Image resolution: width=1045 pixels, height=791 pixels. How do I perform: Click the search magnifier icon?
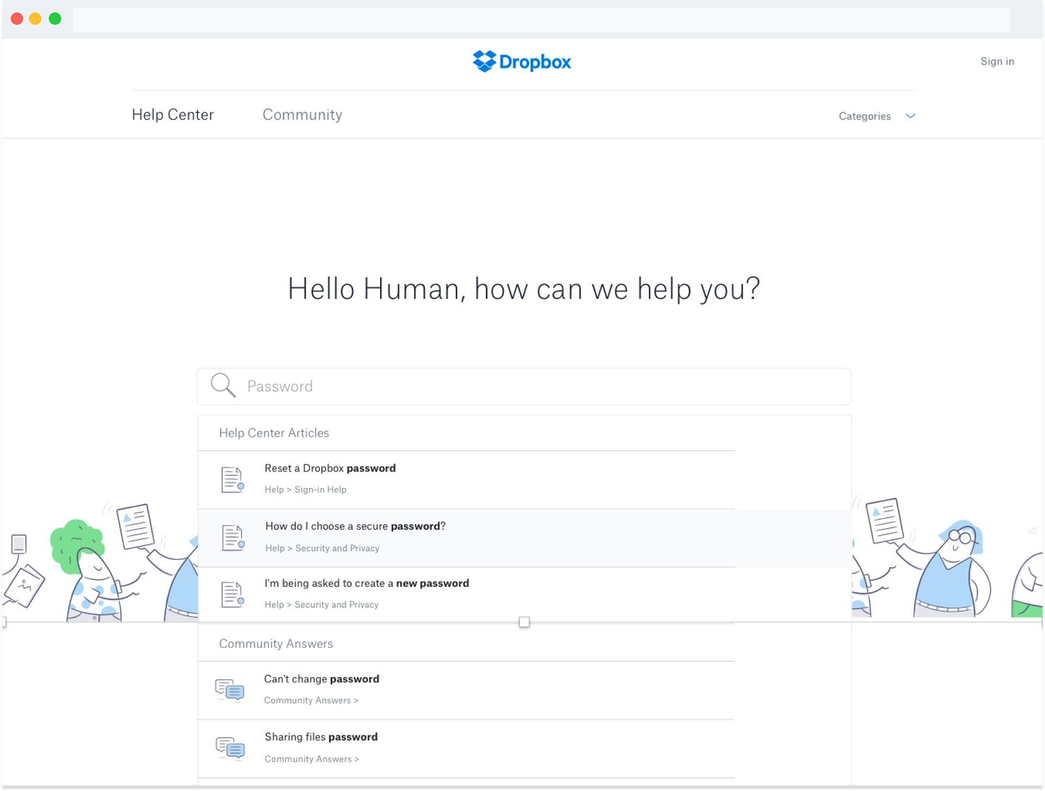(x=223, y=385)
